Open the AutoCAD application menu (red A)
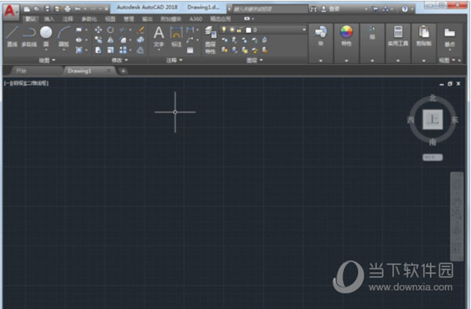The height and width of the screenshot is (309, 471). click(10, 12)
